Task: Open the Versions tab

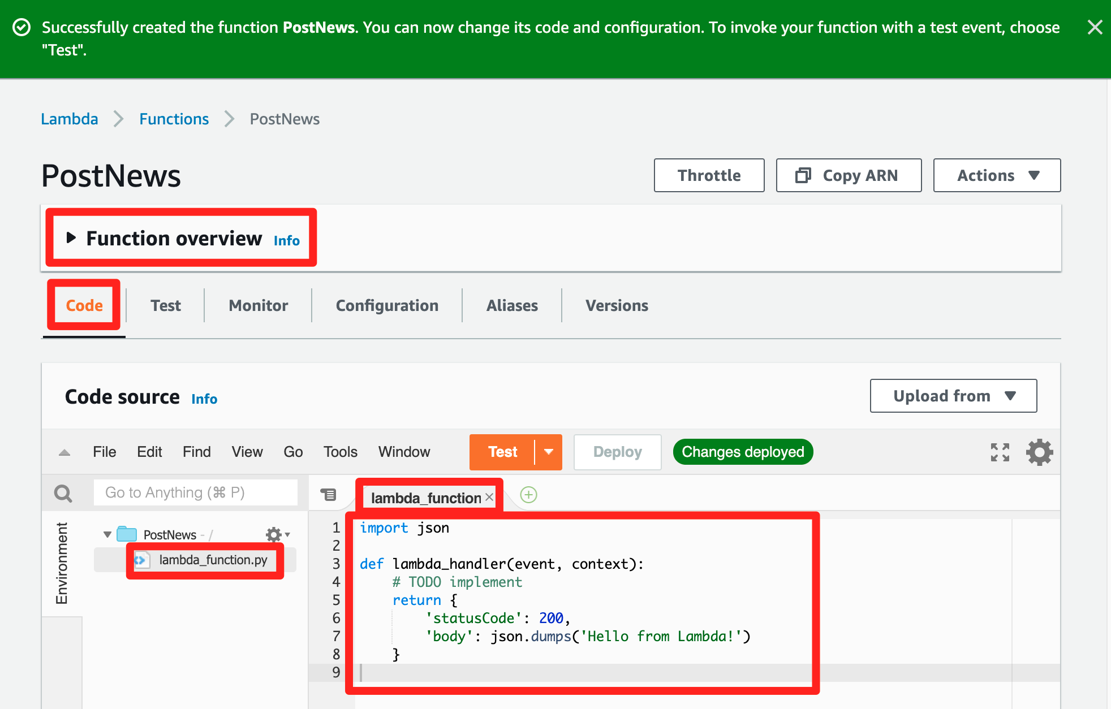Action: [617, 305]
